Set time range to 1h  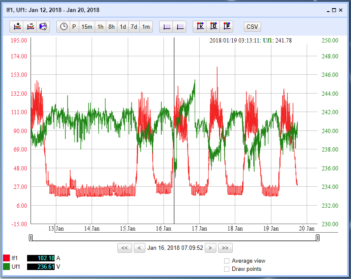(100, 27)
